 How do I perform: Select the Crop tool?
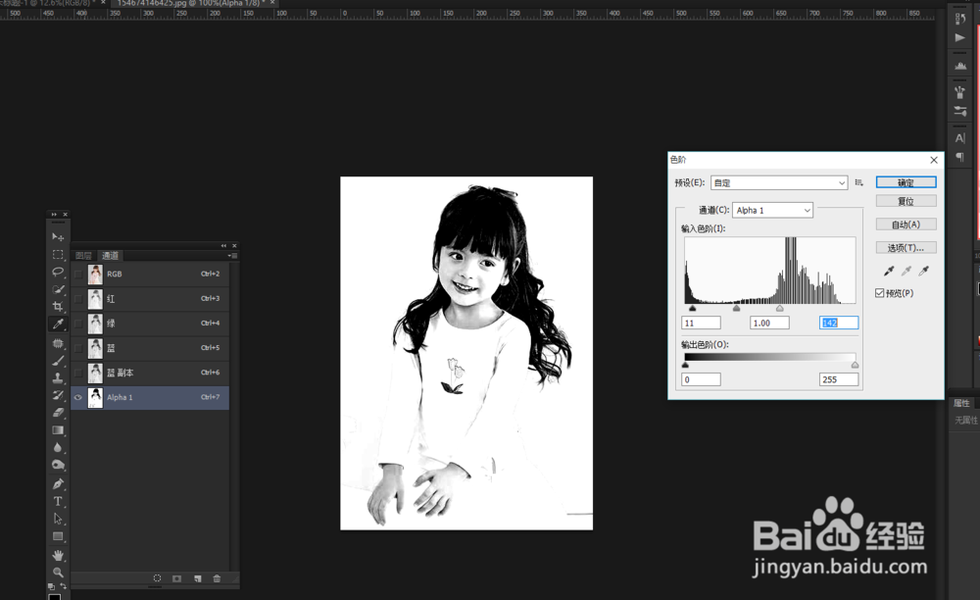click(58, 306)
